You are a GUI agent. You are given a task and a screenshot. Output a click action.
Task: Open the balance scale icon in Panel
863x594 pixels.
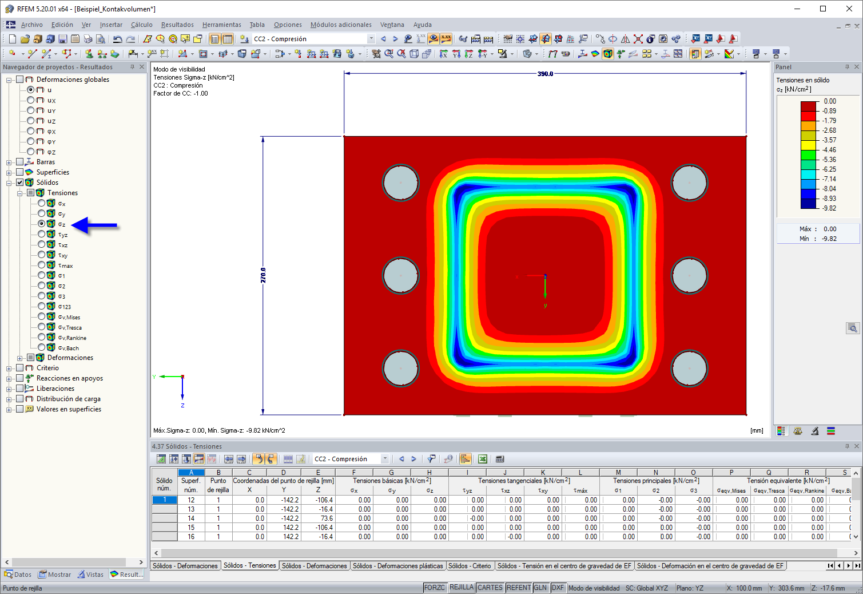coord(798,431)
